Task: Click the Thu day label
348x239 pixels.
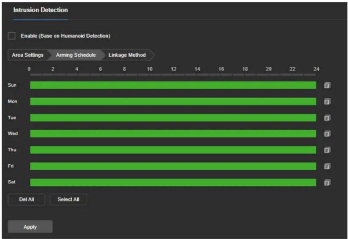Action: tap(12, 150)
